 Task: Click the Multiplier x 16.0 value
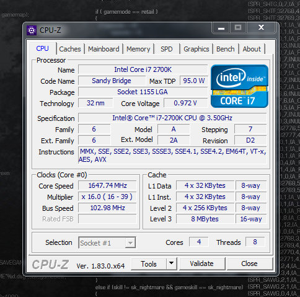pos(107,197)
